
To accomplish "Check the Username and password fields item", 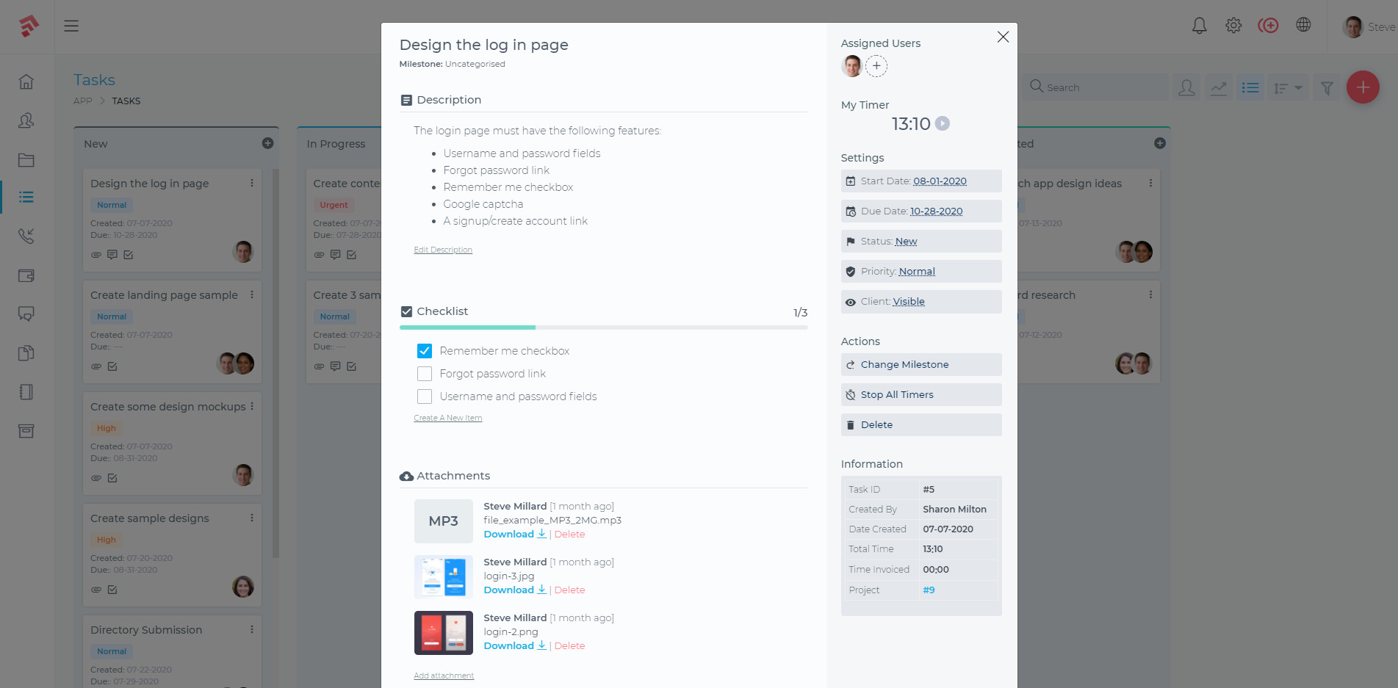I will [425, 396].
